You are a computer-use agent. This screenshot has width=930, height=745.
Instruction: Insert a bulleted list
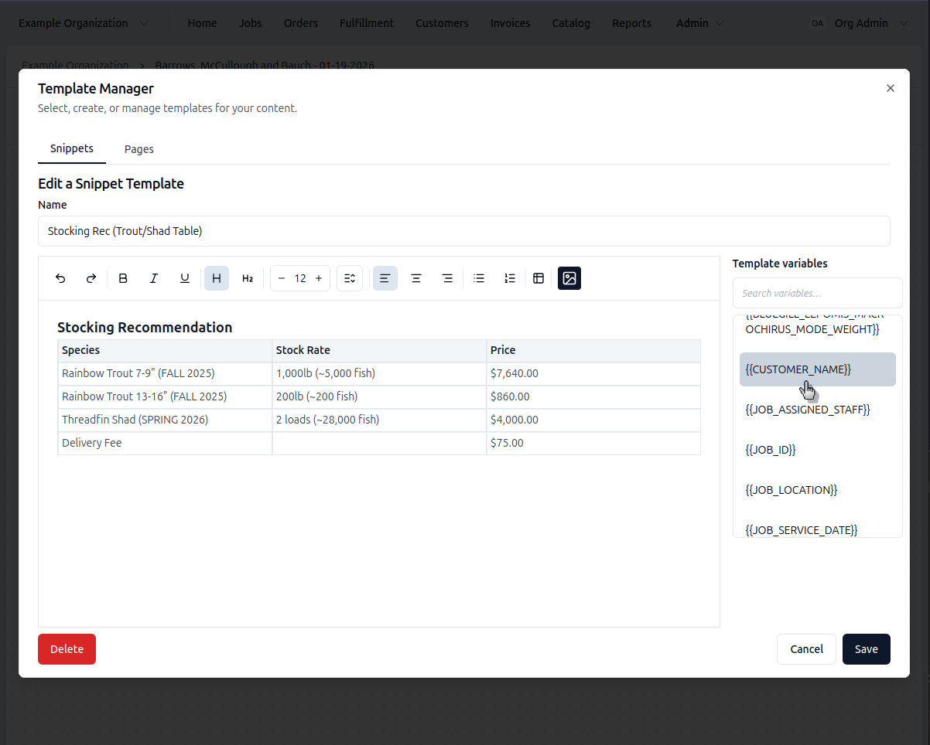coord(479,278)
